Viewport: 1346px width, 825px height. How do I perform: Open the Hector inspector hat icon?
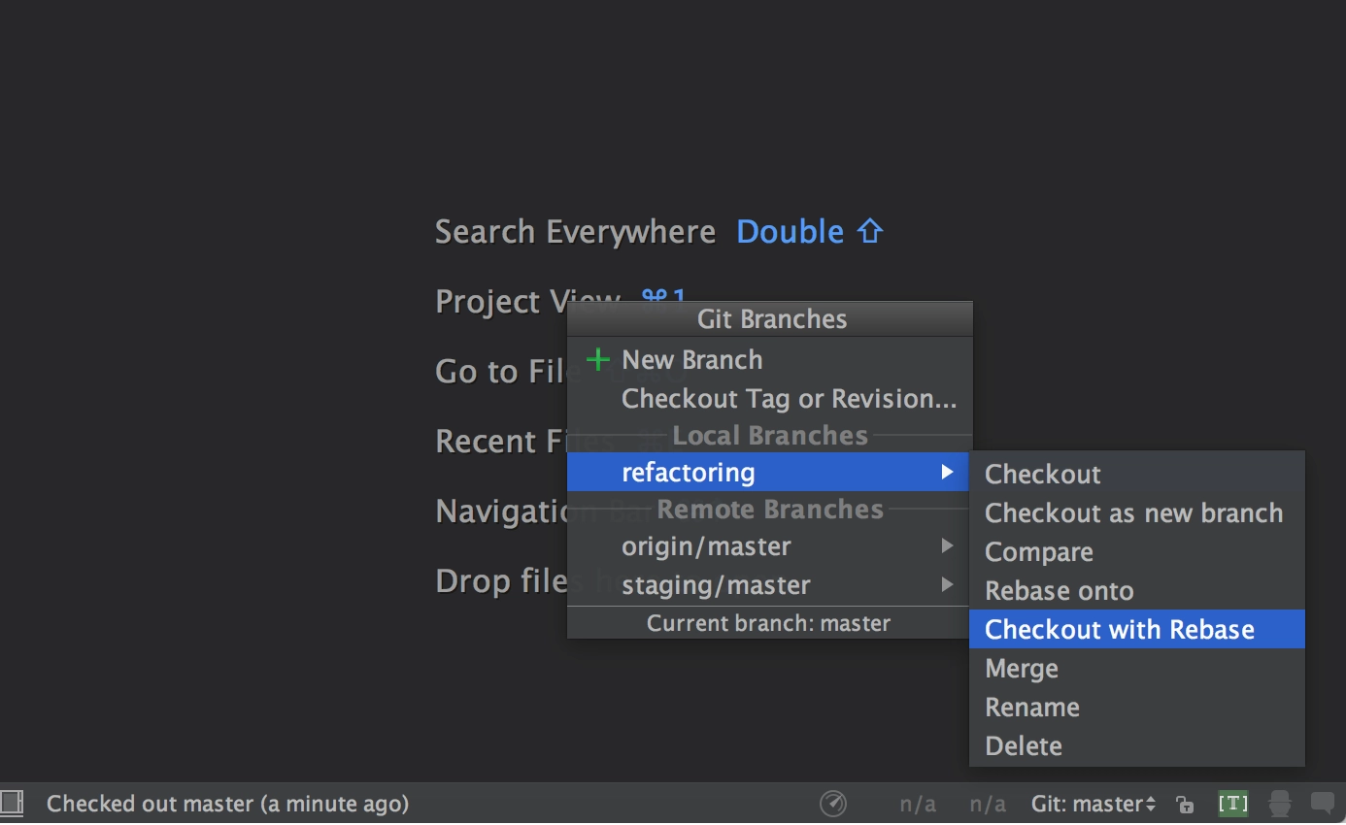coord(1280,804)
